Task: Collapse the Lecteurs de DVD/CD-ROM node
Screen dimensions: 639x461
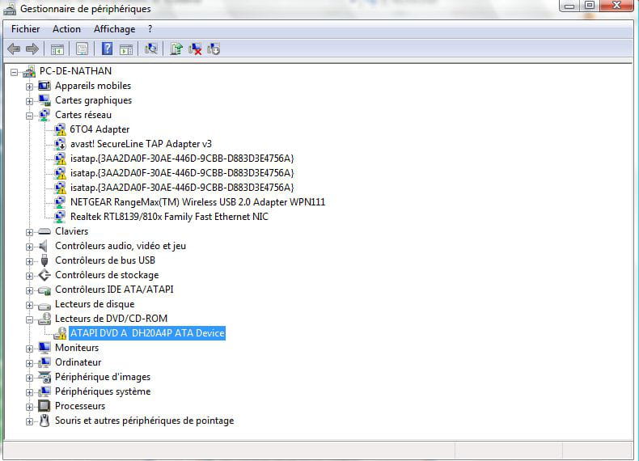Action: coord(29,320)
